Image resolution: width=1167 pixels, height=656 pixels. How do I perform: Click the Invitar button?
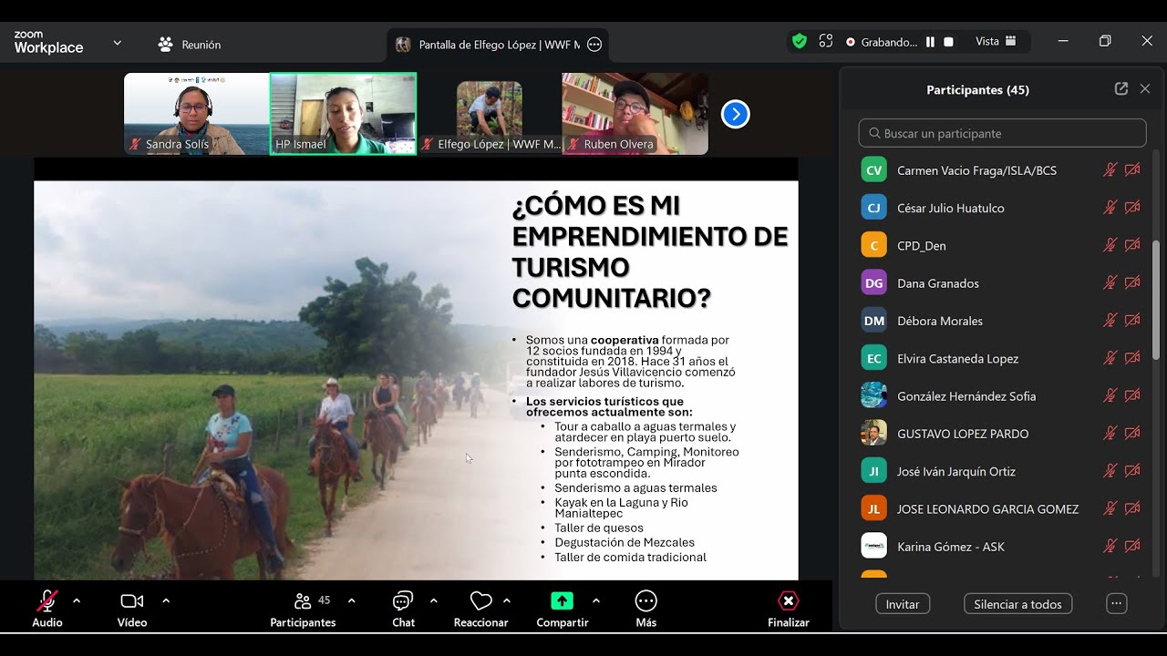pyautogui.click(x=903, y=604)
